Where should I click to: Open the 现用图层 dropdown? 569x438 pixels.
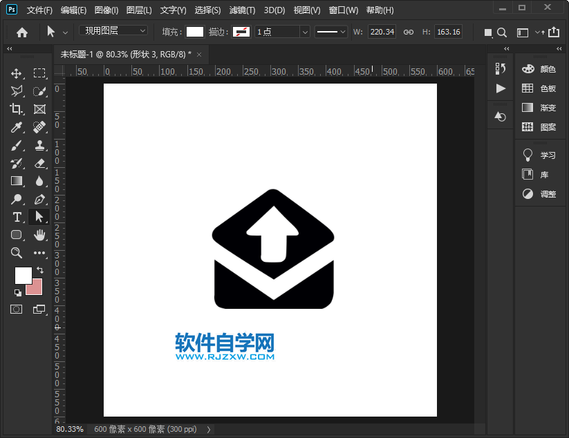point(113,31)
